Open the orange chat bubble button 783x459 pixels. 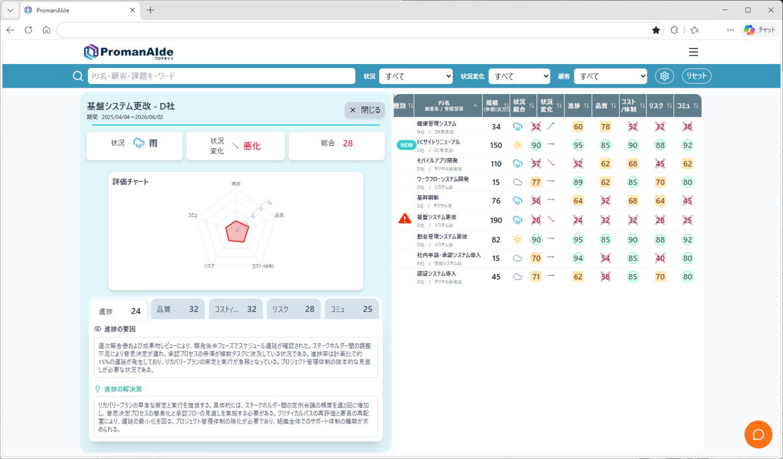click(758, 435)
